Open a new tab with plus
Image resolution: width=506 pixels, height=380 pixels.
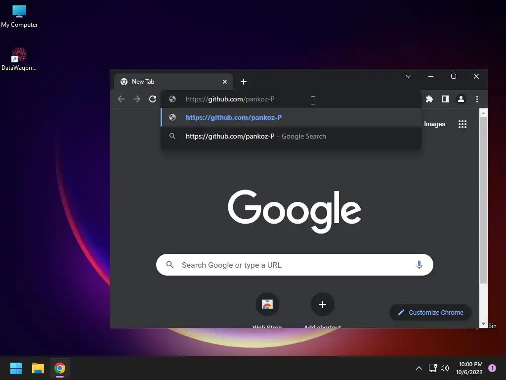244,82
